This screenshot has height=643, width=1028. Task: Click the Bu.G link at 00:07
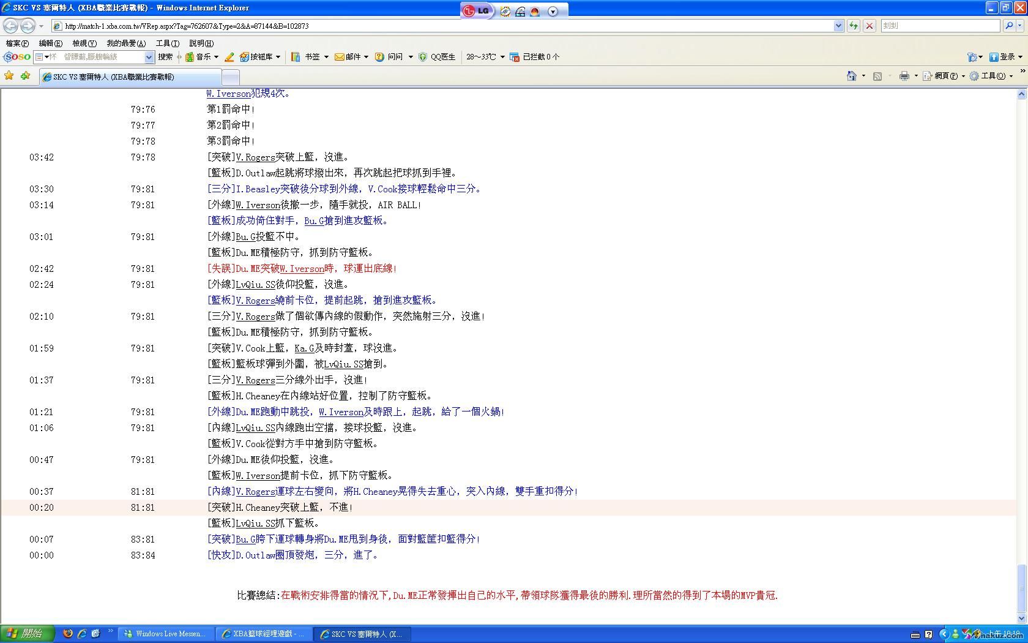click(x=245, y=540)
